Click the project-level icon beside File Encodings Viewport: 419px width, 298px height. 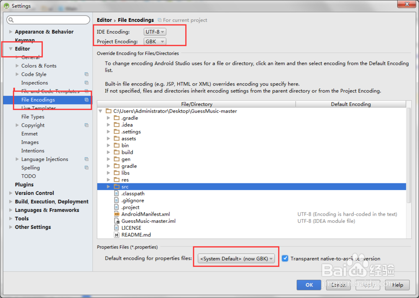[87, 99]
